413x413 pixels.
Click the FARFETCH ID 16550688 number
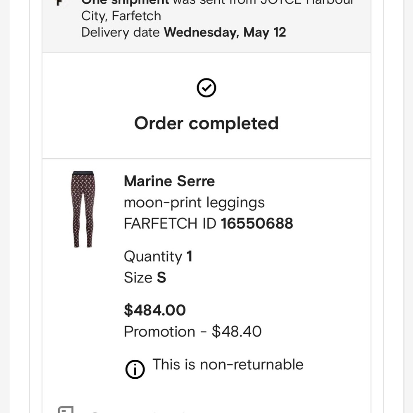point(257,223)
